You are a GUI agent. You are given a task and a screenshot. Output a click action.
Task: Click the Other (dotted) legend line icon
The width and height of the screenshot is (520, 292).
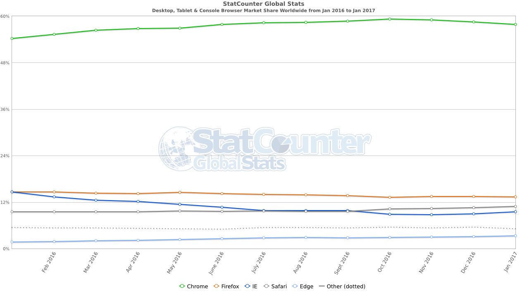tap(322, 286)
